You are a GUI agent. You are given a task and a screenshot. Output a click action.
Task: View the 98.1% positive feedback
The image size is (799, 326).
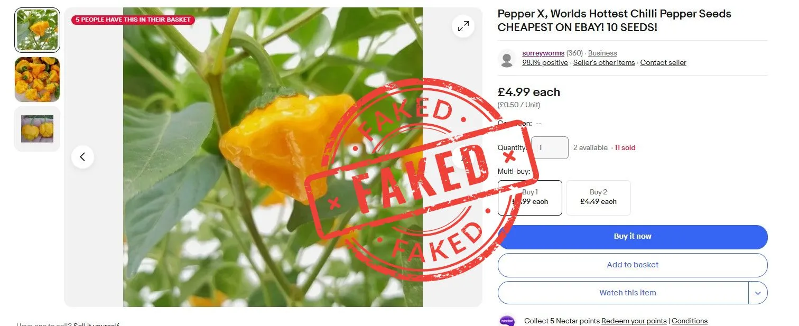pyautogui.click(x=545, y=62)
